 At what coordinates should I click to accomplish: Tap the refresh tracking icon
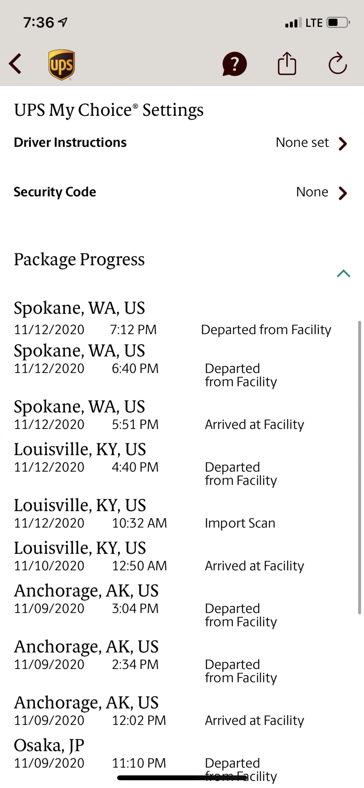pos(338,63)
